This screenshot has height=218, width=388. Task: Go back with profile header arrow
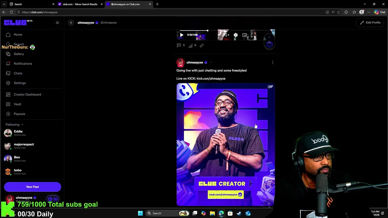71,23
